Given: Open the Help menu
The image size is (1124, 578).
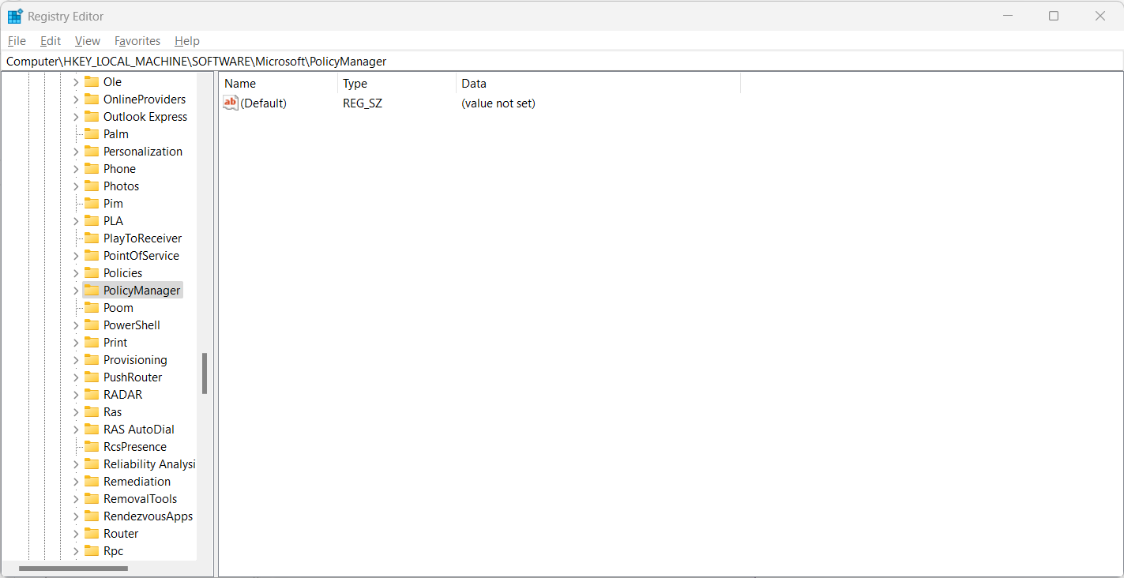Looking at the screenshot, I should [187, 41].
